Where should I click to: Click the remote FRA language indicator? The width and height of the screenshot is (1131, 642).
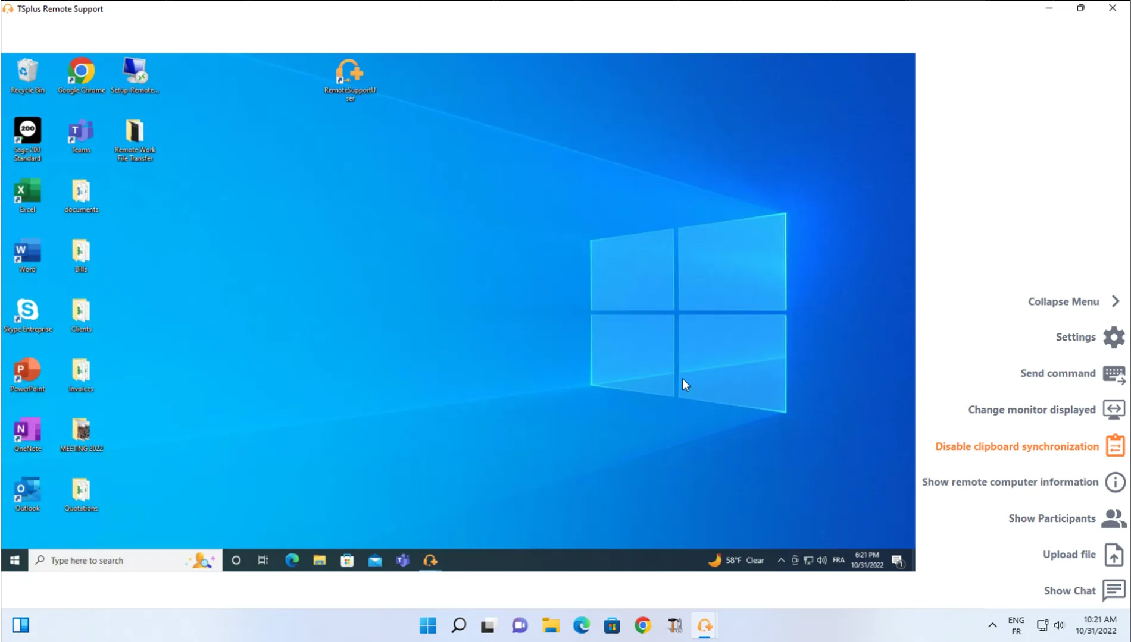point(838,560)
